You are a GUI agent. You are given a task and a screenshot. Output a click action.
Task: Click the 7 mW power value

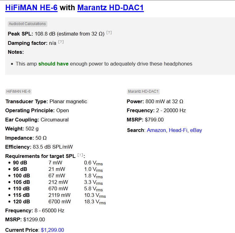point(55,163)
